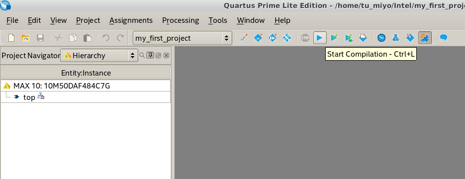
Task: Open the Compilation Report icon
Action: pyautogui.click(x=363, y=38)
